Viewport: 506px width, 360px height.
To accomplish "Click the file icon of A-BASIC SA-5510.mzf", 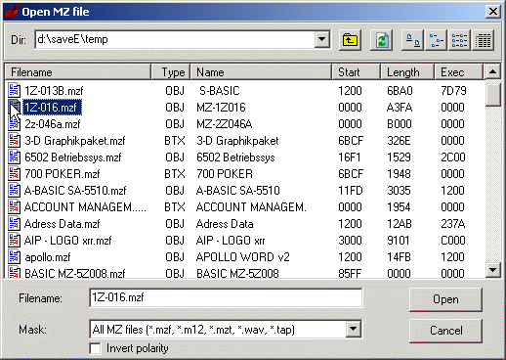I will [14, 191].
